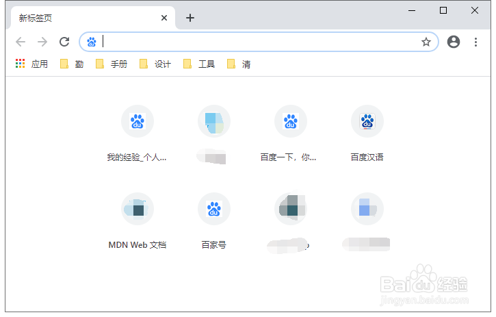Go back using the back arrow
Viewport: 496px width, 317px height.
pos(21,42)
